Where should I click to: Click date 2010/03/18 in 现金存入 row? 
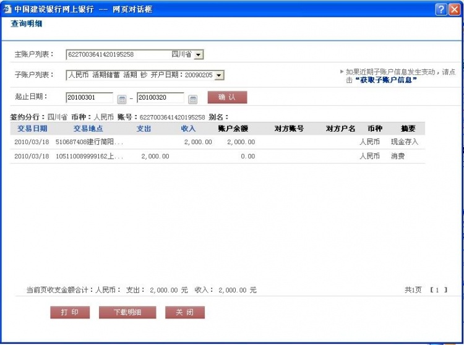pos(32,142)
